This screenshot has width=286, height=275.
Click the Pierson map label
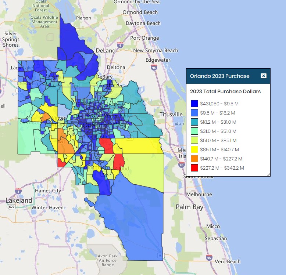[x=83, y=18]
